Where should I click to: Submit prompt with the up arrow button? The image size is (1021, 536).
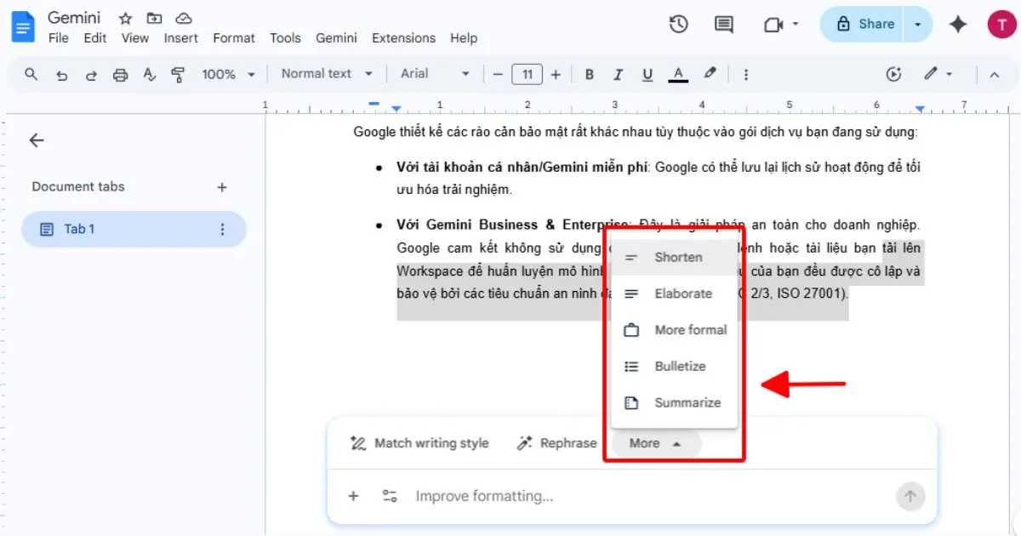click(910, 496)
